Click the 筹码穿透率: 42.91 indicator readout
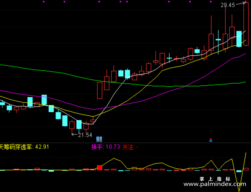The width and height of the screenshot is (251, 192). tap(24, 147)
